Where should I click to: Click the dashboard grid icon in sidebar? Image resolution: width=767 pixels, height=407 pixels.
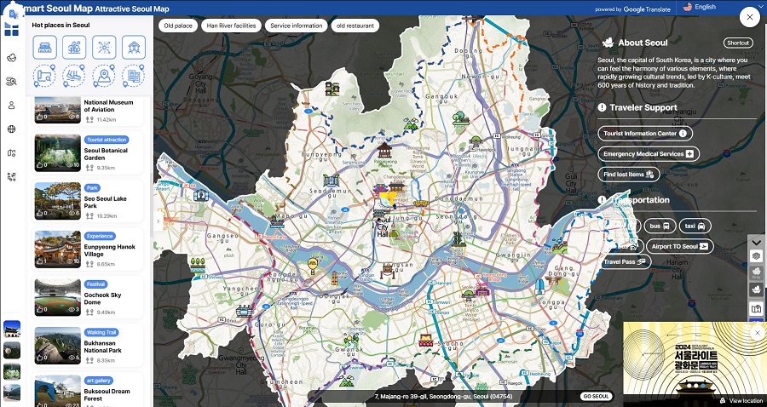[11, 30]
